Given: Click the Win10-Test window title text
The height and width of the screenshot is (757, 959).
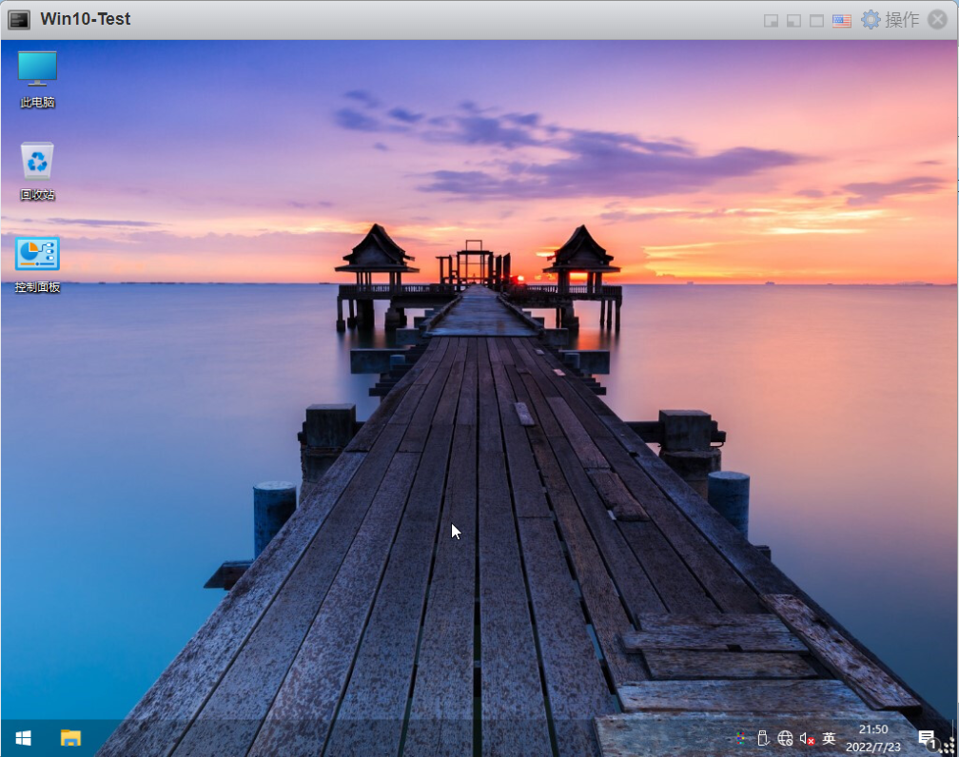Looking at the screenshot, I should (85, 19).
